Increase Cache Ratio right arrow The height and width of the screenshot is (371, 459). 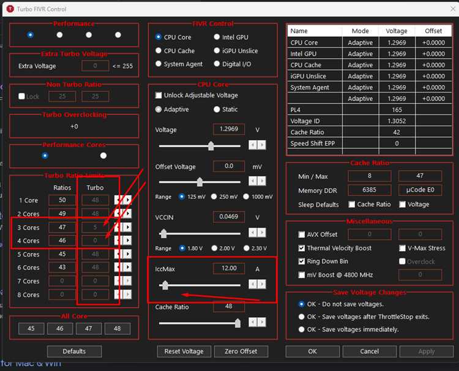(x=262, y=322)
